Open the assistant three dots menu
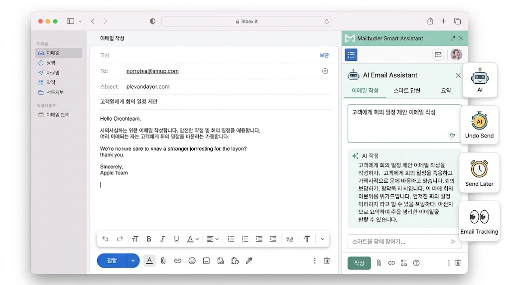Viewport: 510px width, 285px height. click(x=449, y=263)
